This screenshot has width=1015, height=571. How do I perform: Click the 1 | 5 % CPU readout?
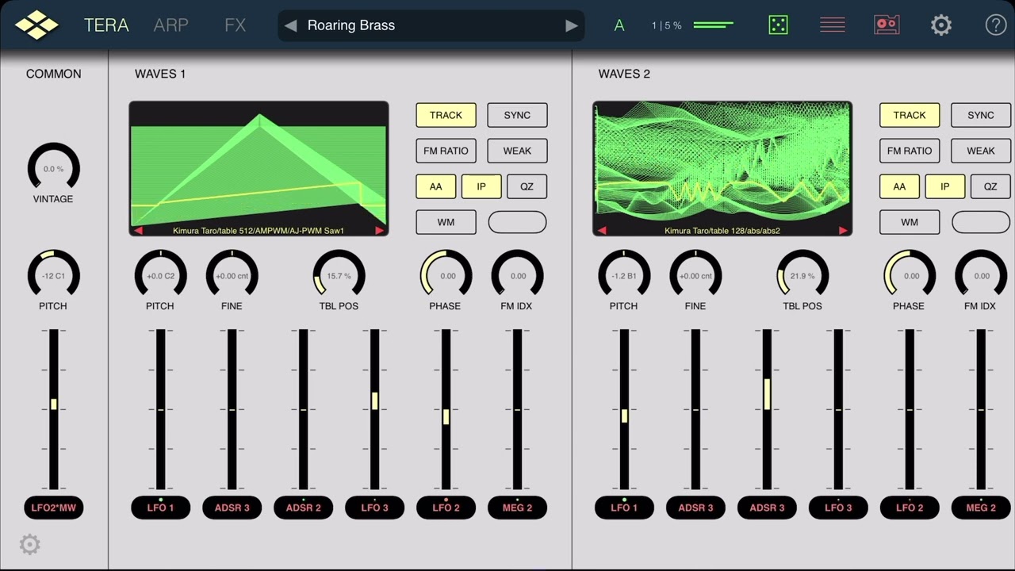click(x=667, y=25)
